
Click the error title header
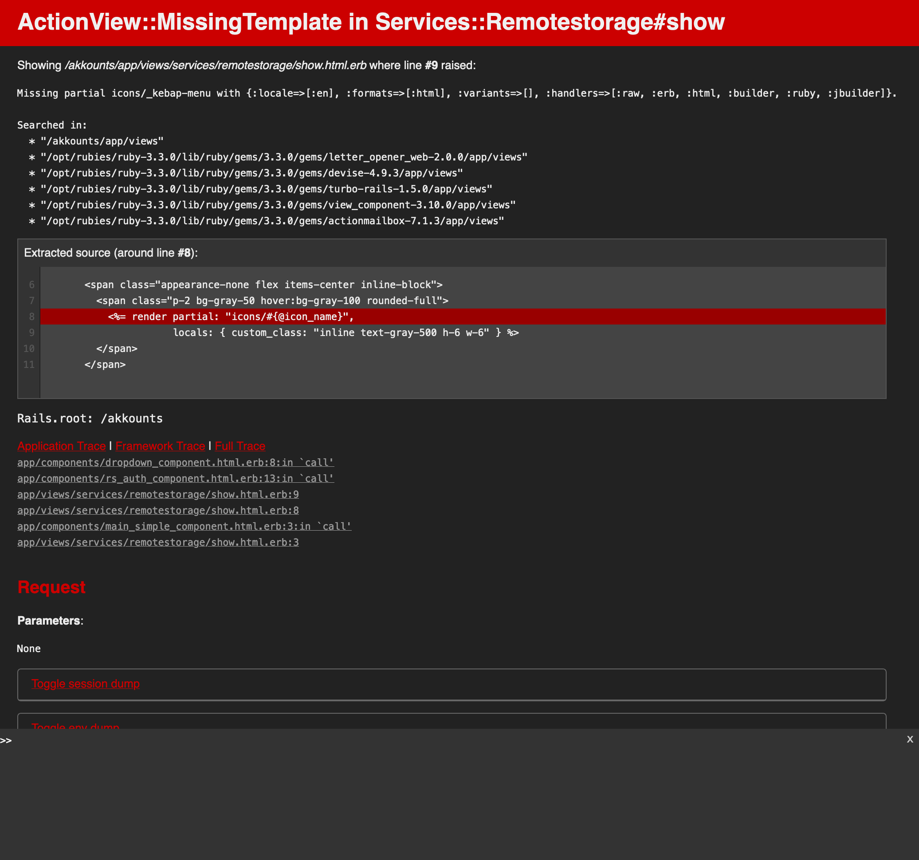(x=371, y=22)
